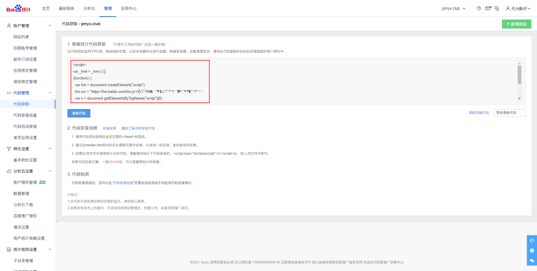Open the 安装实例 link
Viewport: 537px width, 271px height.
tap(109, 128)
